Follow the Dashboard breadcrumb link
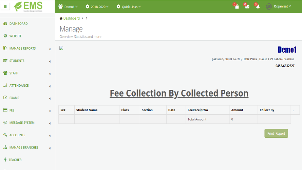Image resolution: width=302 pixels, height=170 pixels. (x=72, y=18)
